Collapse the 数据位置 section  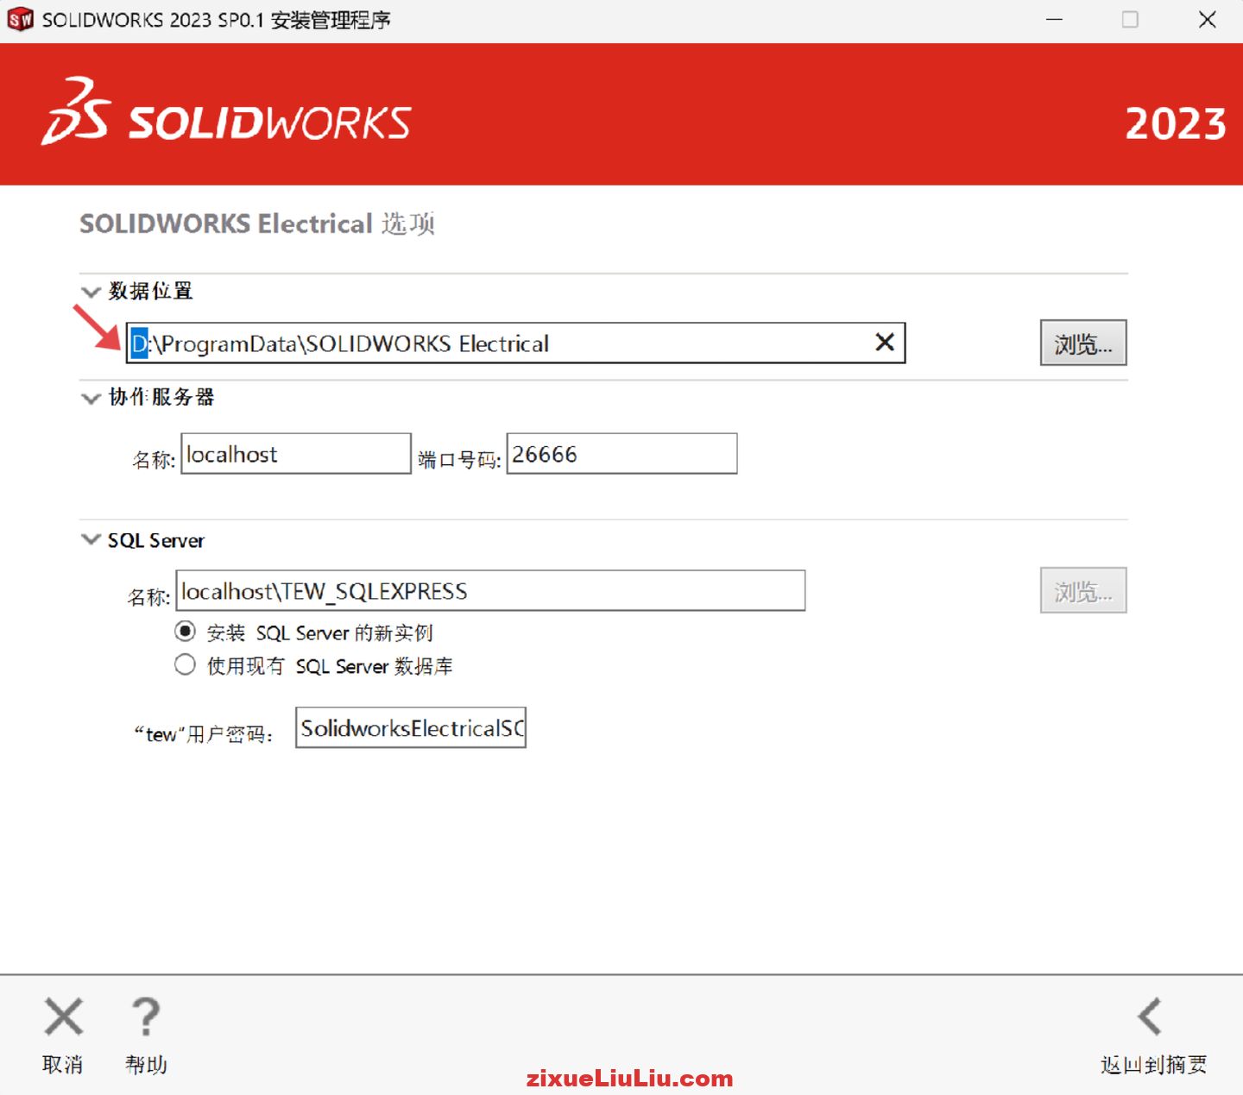[x=91, y=292]
